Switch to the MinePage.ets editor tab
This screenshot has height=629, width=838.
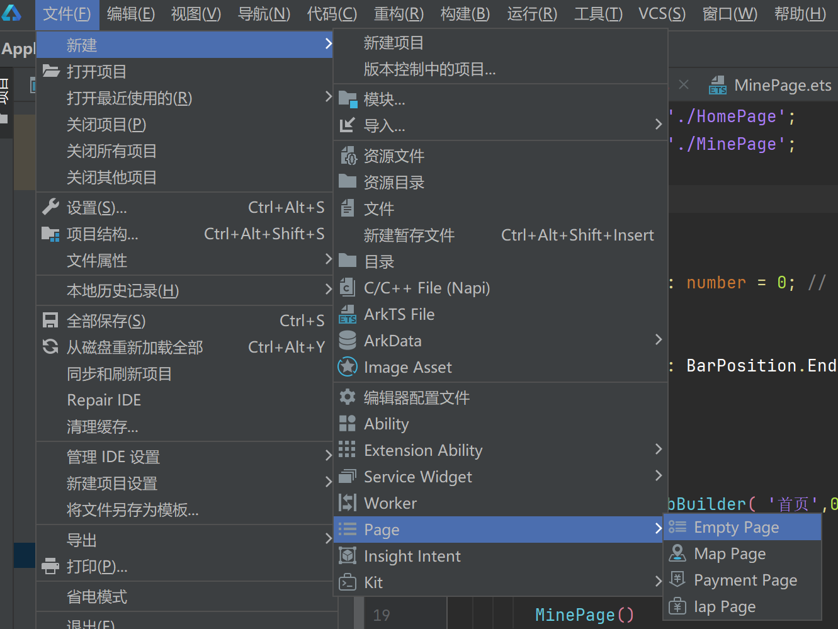coord(771,85)
